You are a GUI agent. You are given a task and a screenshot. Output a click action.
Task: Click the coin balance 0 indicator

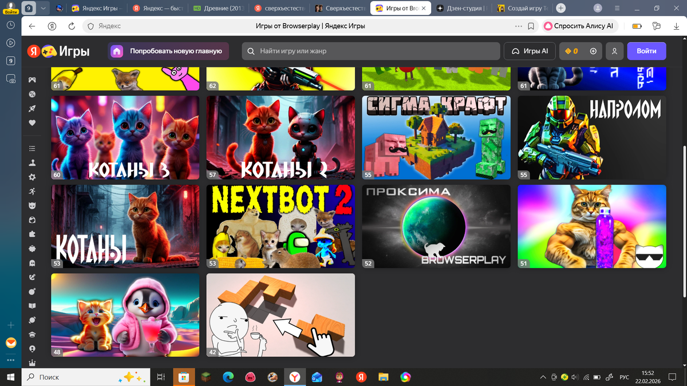pyautogui.click(x=571, y=51)
